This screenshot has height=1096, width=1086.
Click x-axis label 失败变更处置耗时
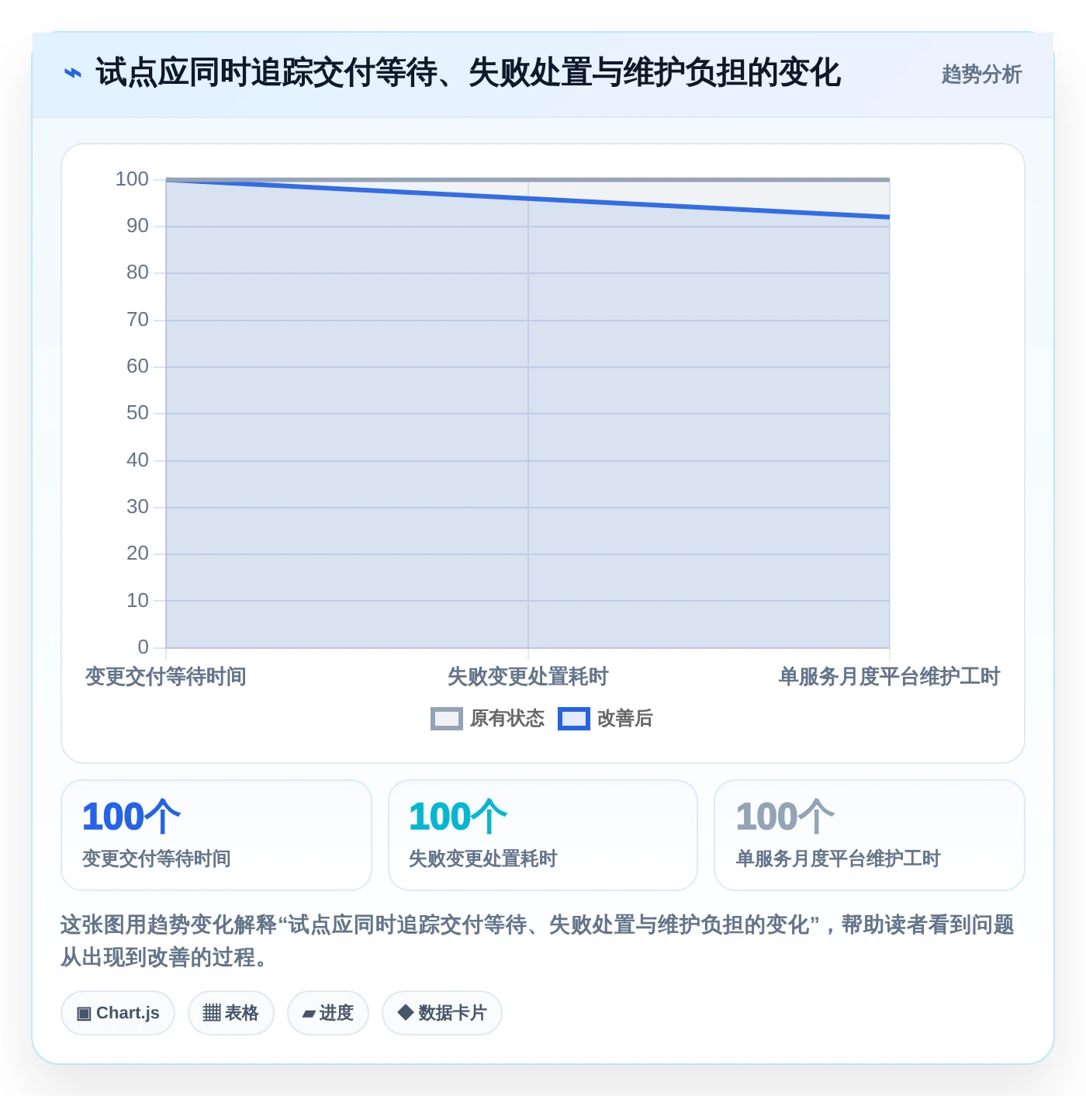click(528, 677)
